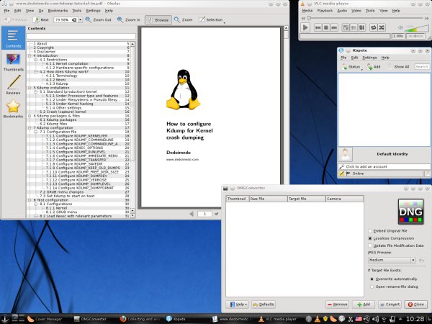The width and height of the screenshot is (432, 324).
Task: Open the Thumbnails sidebar panel in Okular
Action: tap(13, 63)
